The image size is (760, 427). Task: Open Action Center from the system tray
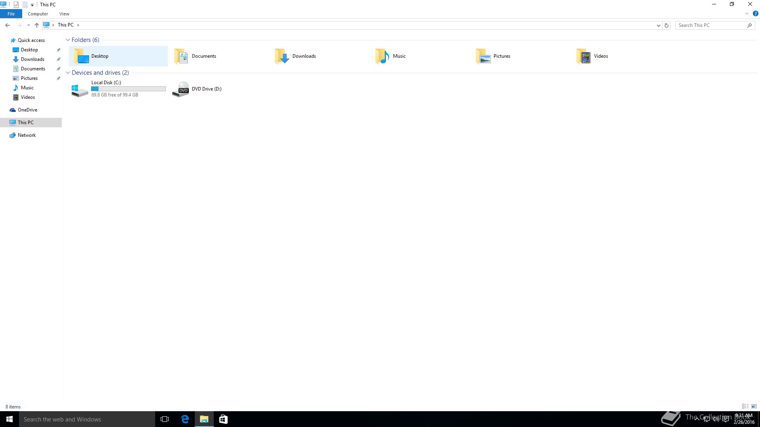[x=726, y=419]
